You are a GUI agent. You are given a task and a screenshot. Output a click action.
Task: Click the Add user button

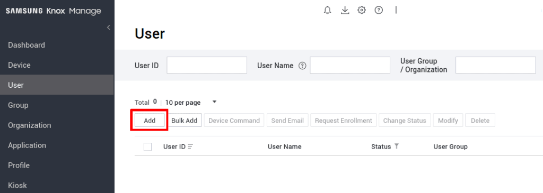[x=150, y=121]
